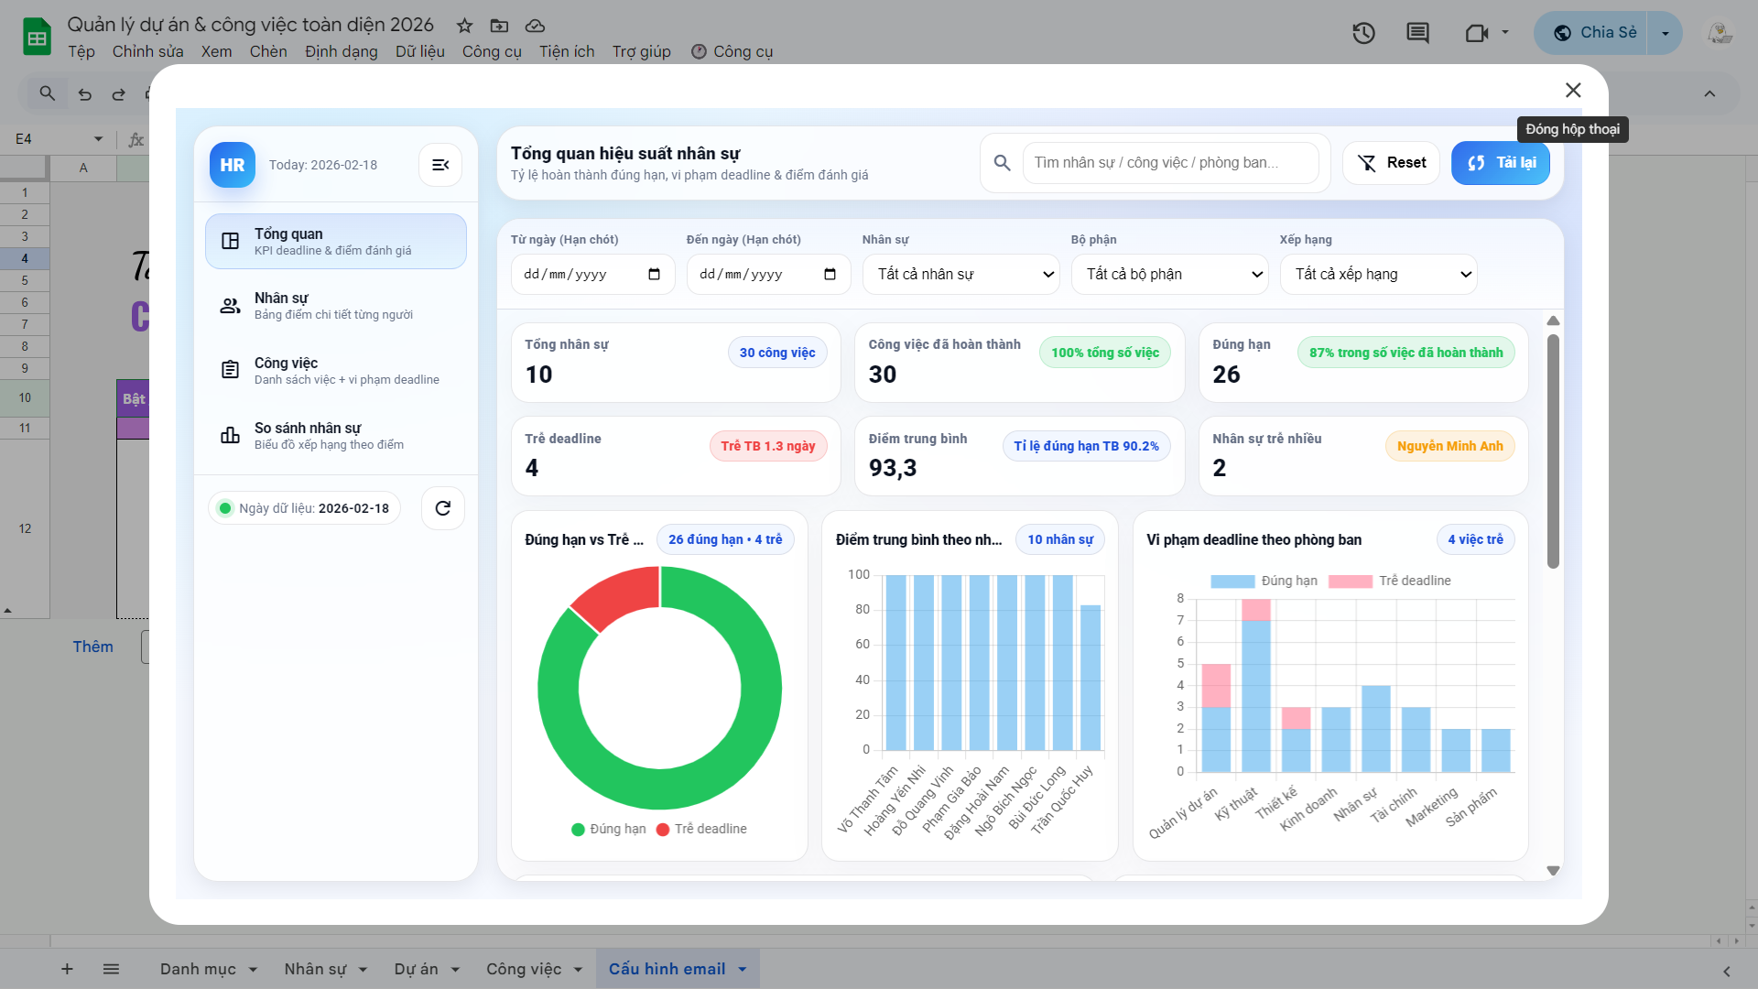Viewport: 1758px width, 989px height.
Task: Collapse the HR sidebar menu icon
Action: click(x=440, y=165)
